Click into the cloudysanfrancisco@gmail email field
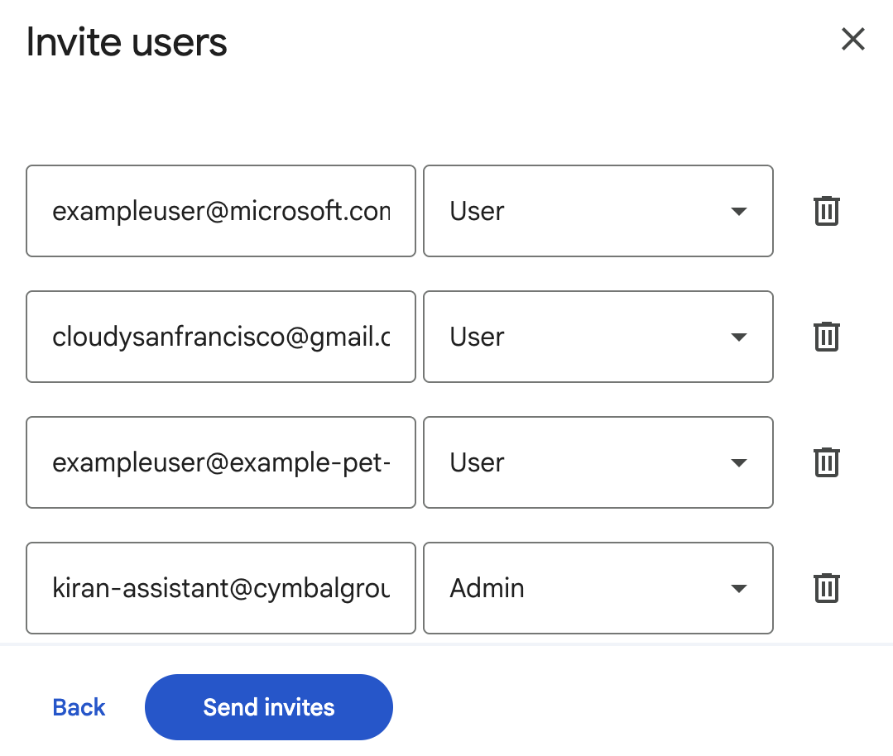 220,337
